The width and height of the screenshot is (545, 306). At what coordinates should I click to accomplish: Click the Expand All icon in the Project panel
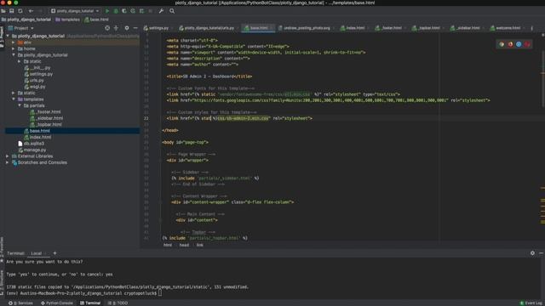tap(116, 28)
